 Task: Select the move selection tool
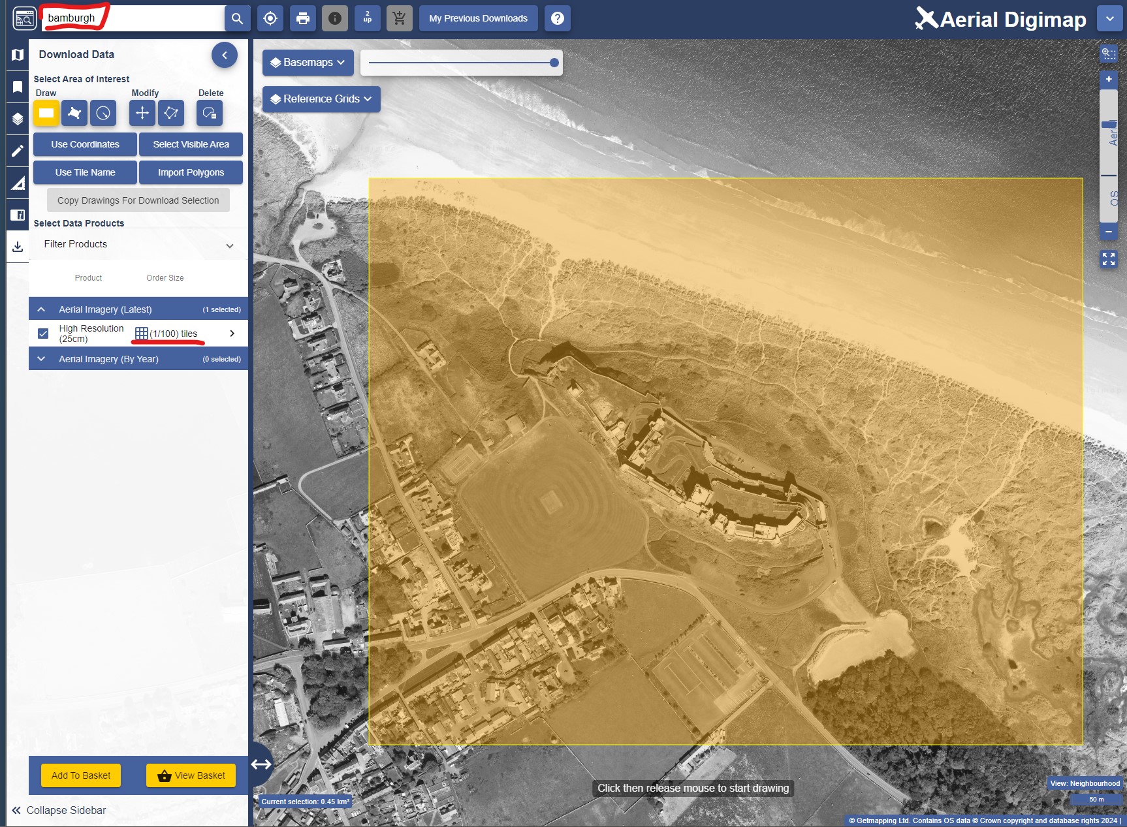[x=142, y=113]
